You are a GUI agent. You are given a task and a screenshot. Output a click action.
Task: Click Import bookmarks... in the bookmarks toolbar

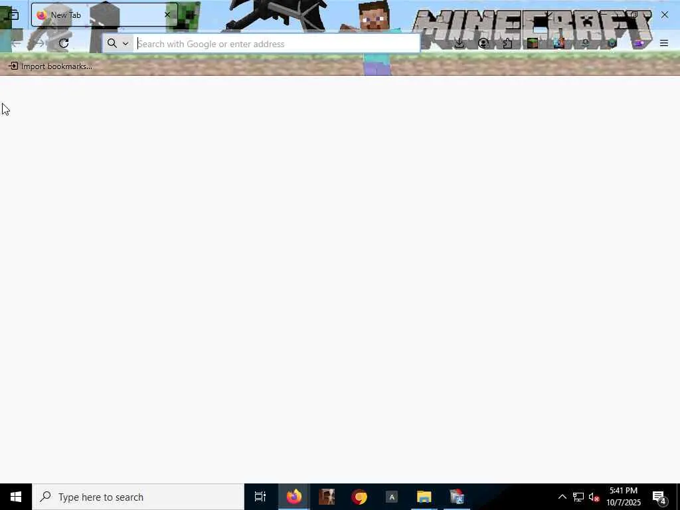point(50,66)
